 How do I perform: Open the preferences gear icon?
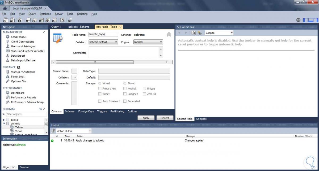pyautogui.click(x=298, y=20)
